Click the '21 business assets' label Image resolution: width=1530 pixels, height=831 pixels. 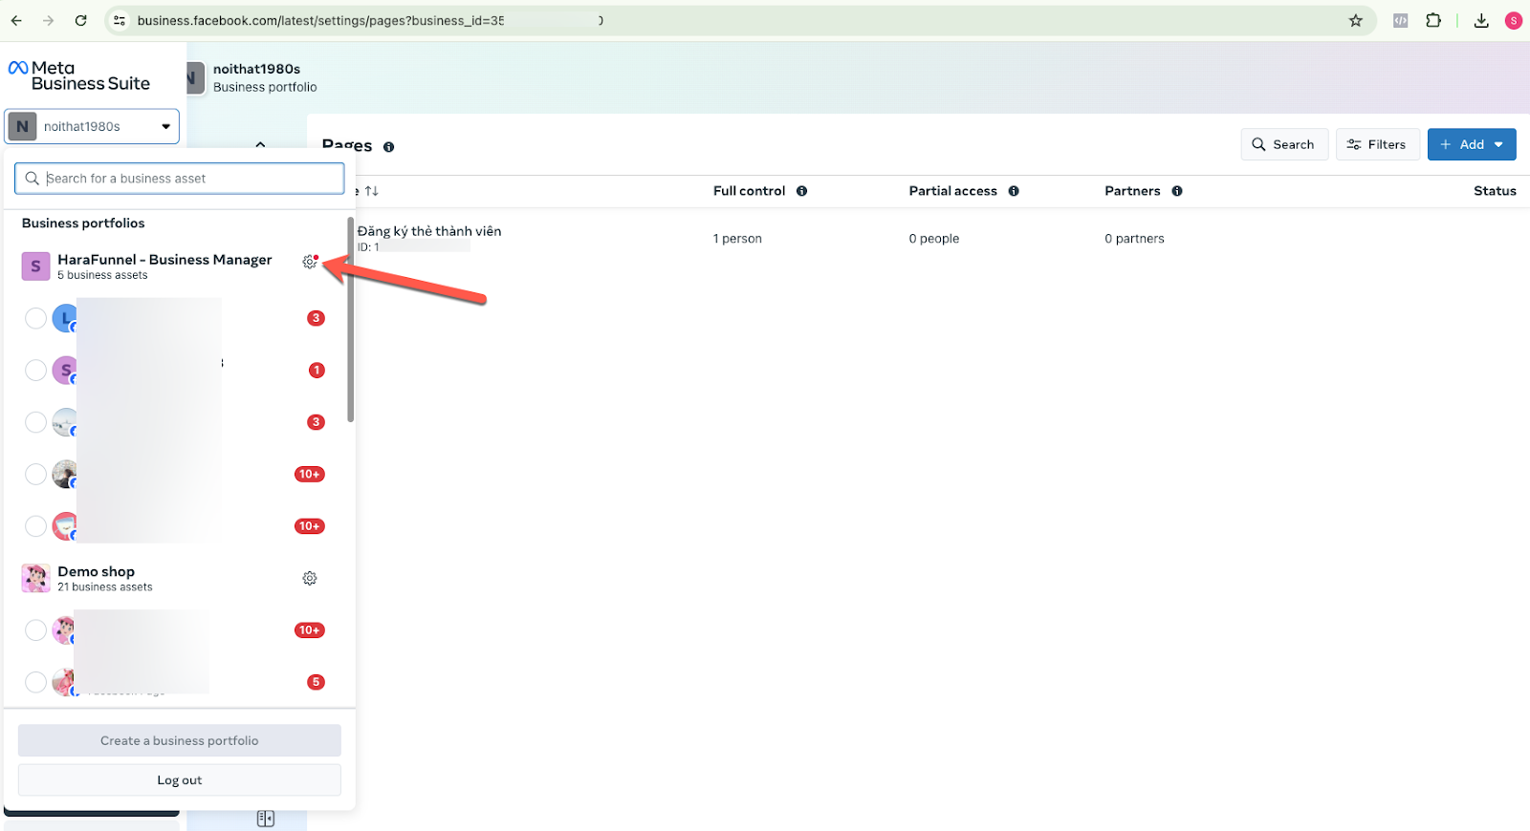point(105,587)
